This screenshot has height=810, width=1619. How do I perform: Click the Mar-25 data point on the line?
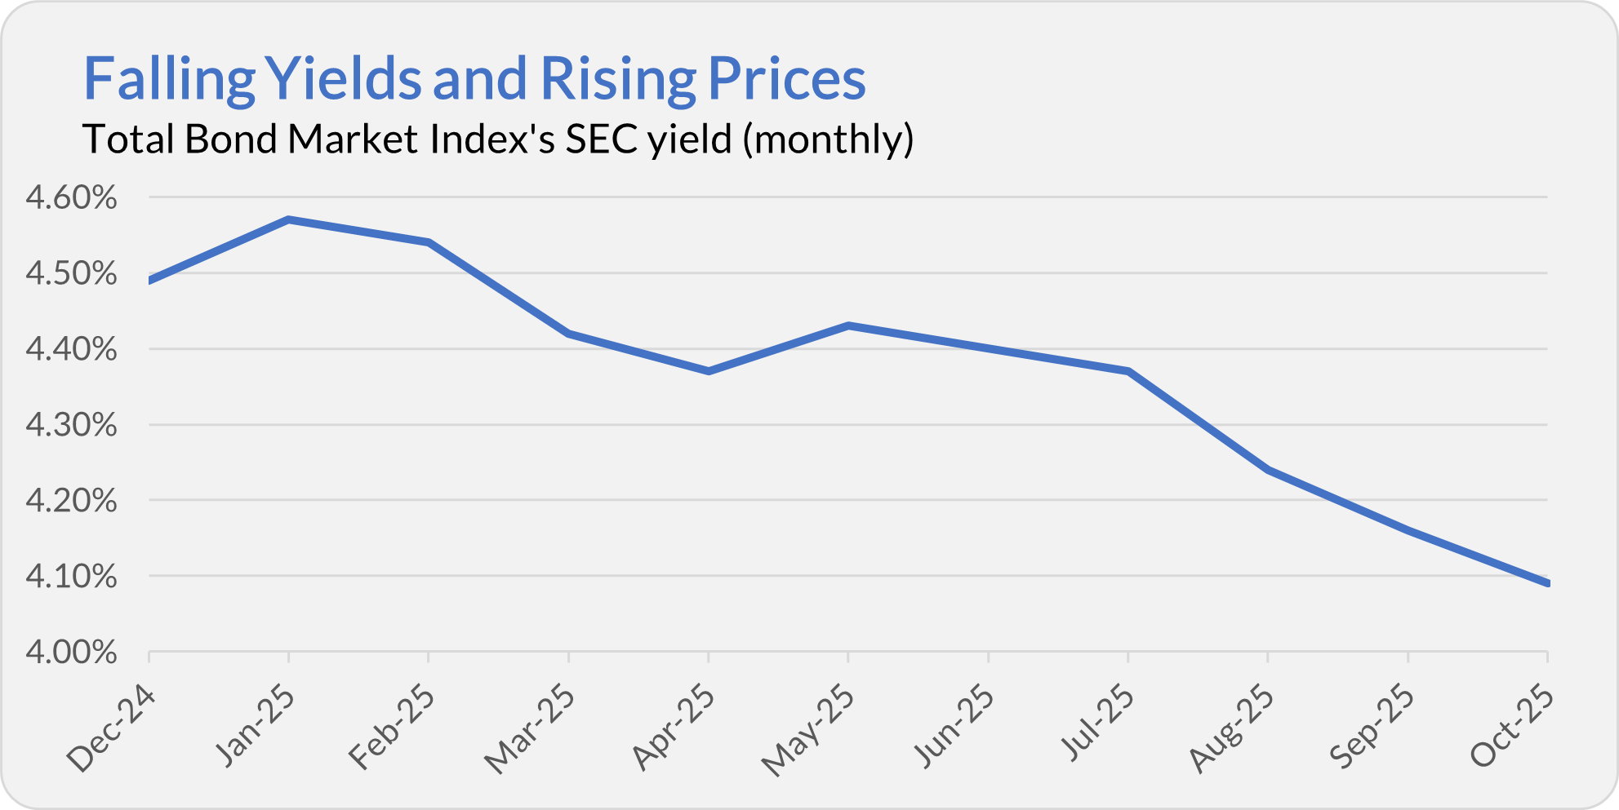tap(568, 333)
